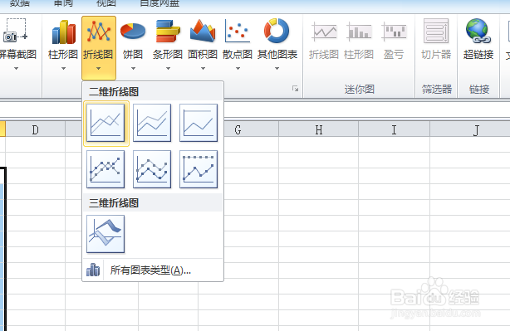Image resolution: width=510 pixels, height=331 pixels.
Task: Insert Sparkline column (迷你图 柱形图) icon
Action: coord(359,32)
